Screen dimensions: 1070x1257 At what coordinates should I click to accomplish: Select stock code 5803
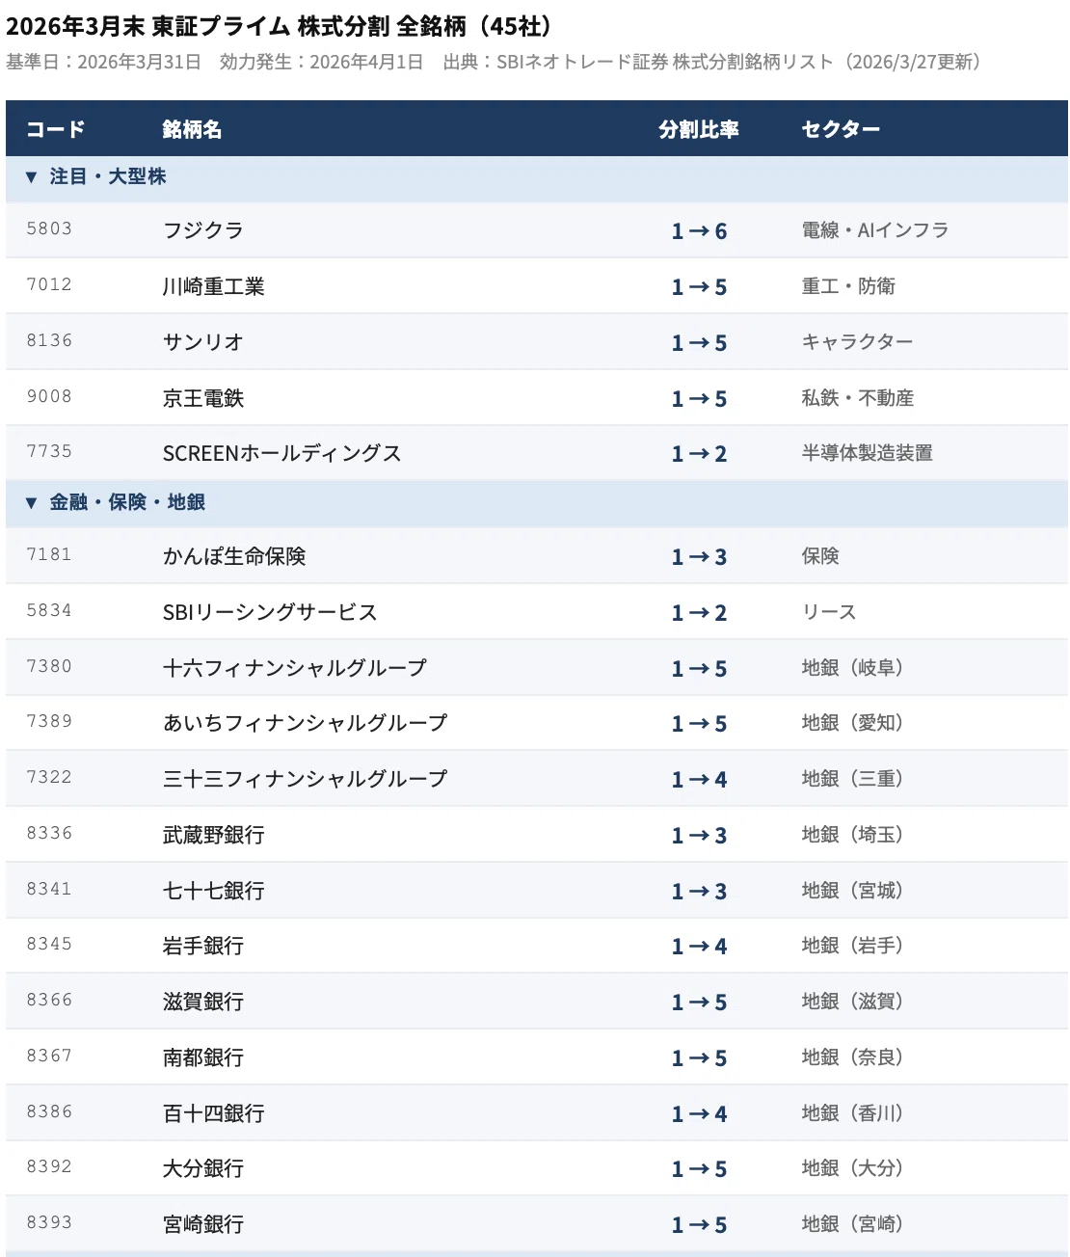click(x=49, y=229)
